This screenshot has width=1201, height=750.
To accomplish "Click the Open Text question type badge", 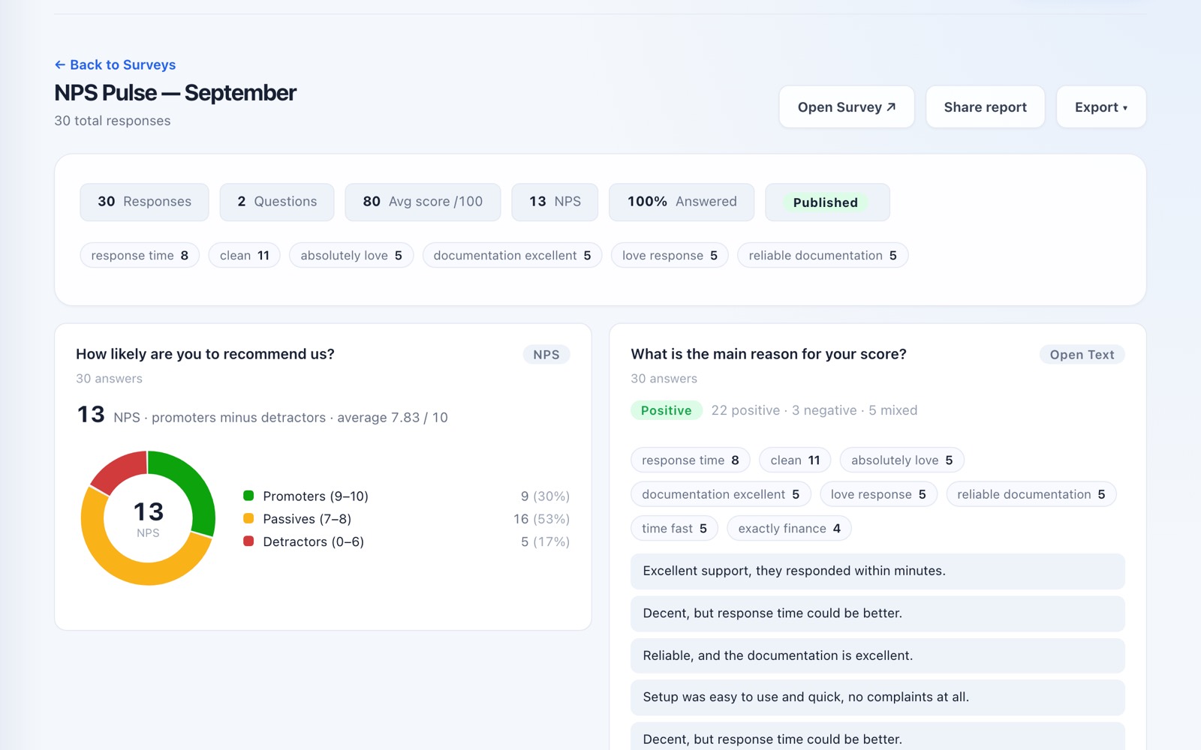I will point(1082,355).
